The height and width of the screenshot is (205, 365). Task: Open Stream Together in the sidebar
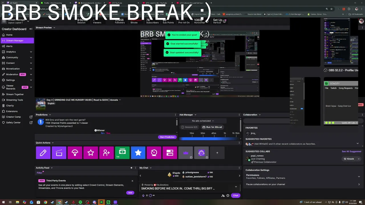coord(17,94)
